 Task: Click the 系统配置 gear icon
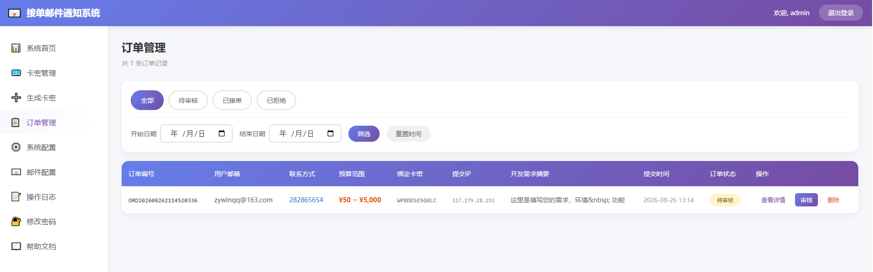pos(16,147)
